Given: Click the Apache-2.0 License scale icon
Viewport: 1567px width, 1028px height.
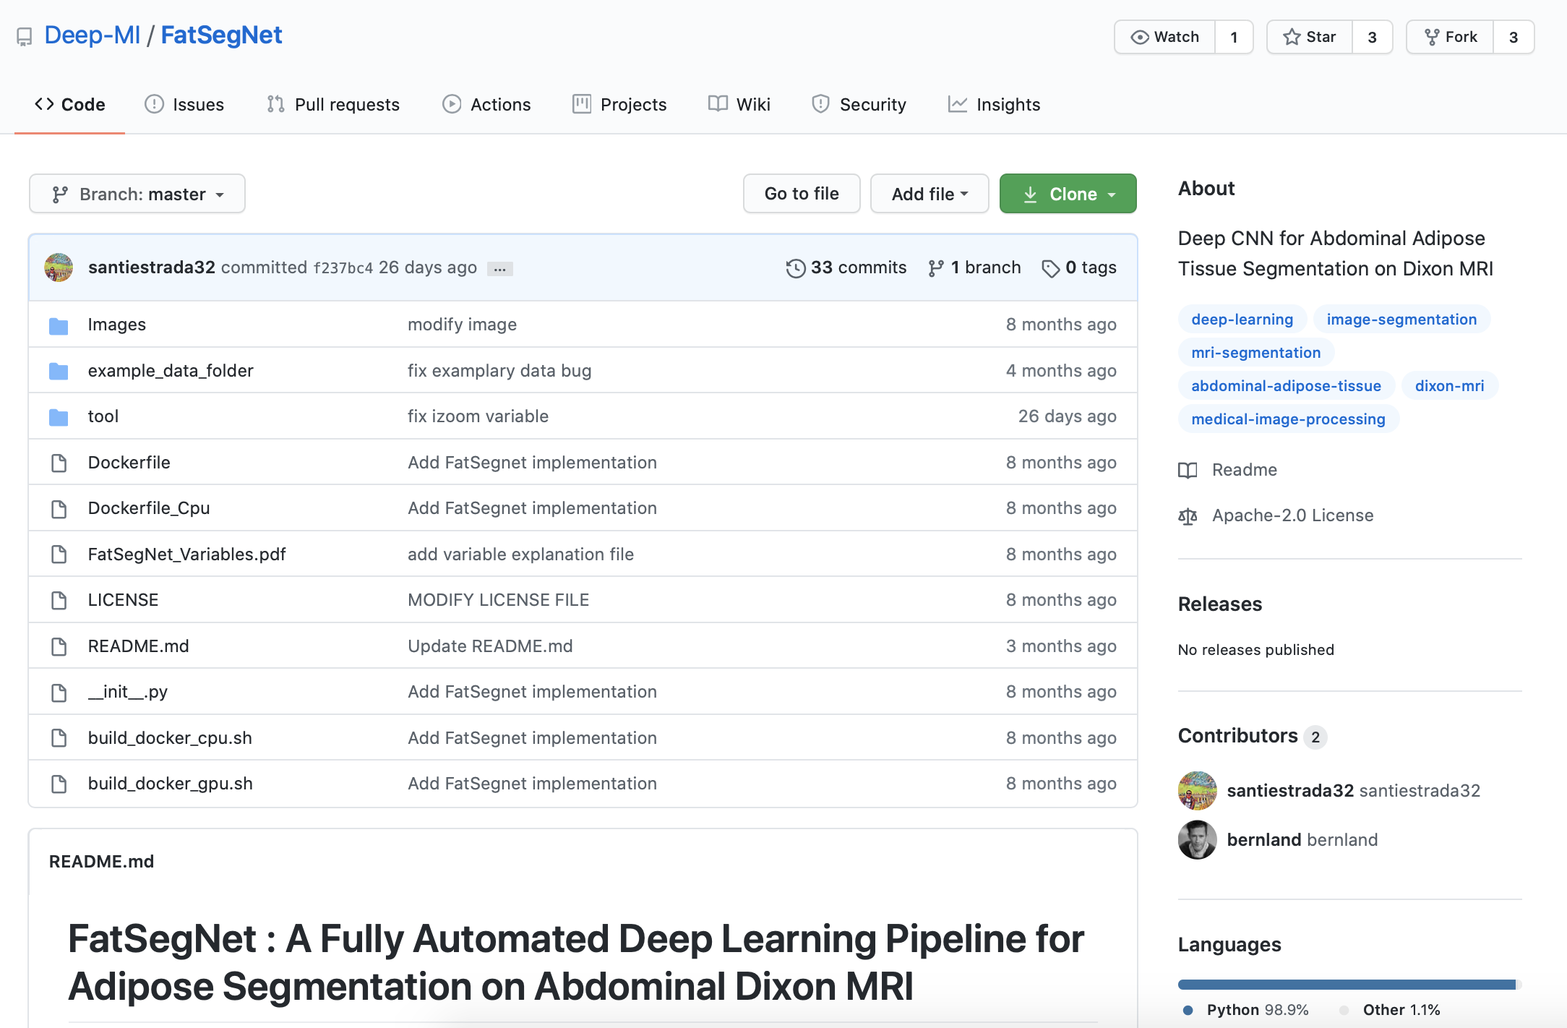Looking at the screenshot, I should pos(1188,516).
